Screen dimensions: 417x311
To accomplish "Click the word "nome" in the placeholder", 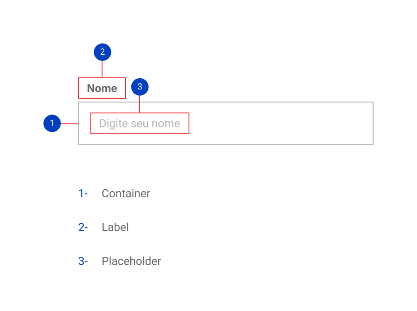I will [166, 124].
